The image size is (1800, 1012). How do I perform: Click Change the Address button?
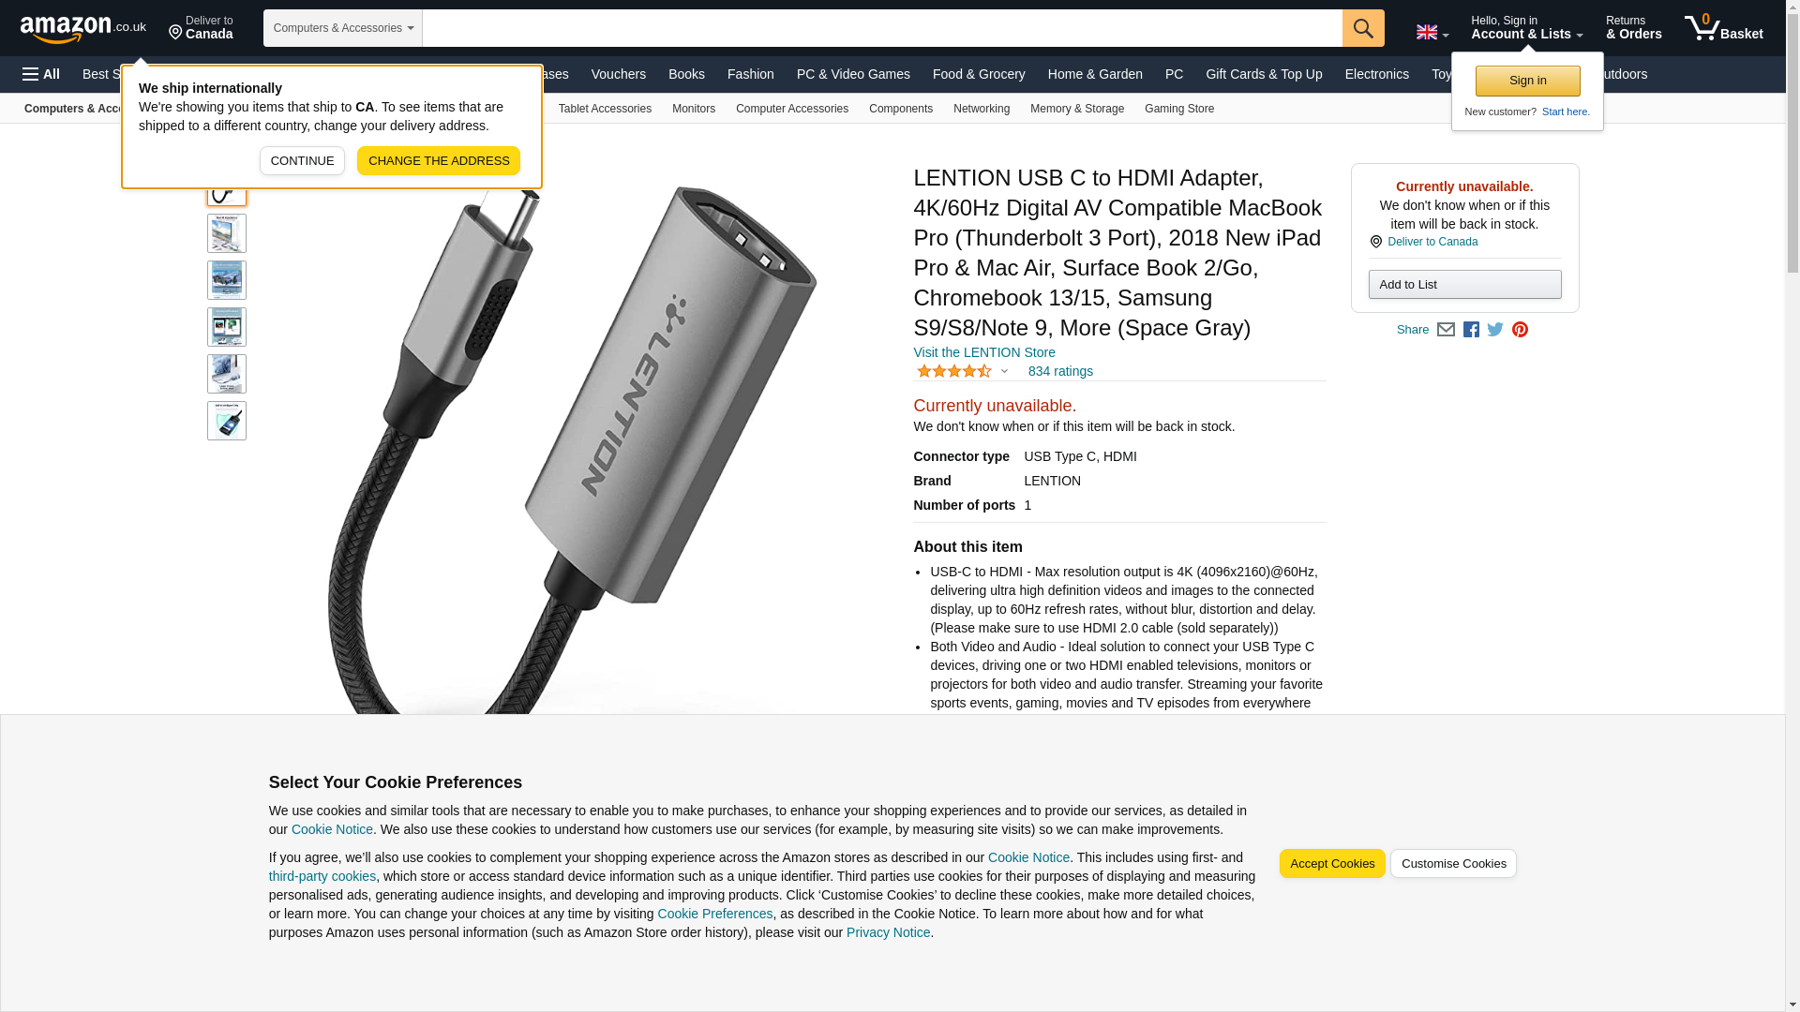click(439, 161)
